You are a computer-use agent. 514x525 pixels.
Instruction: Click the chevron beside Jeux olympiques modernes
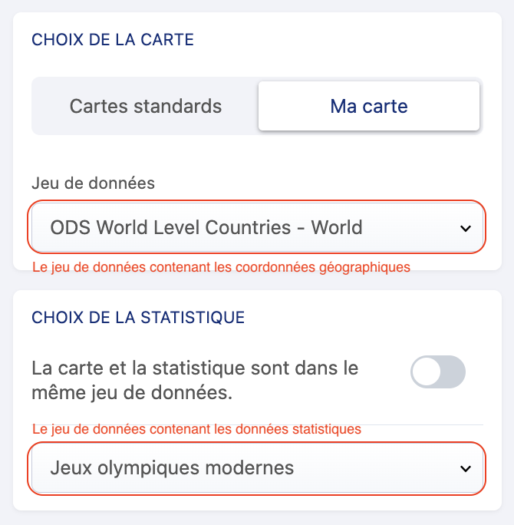coord(464,468)
